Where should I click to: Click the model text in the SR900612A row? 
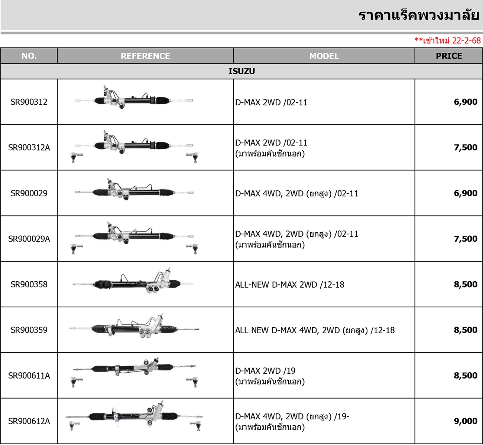pyautogui.click(x=292, y=422)
